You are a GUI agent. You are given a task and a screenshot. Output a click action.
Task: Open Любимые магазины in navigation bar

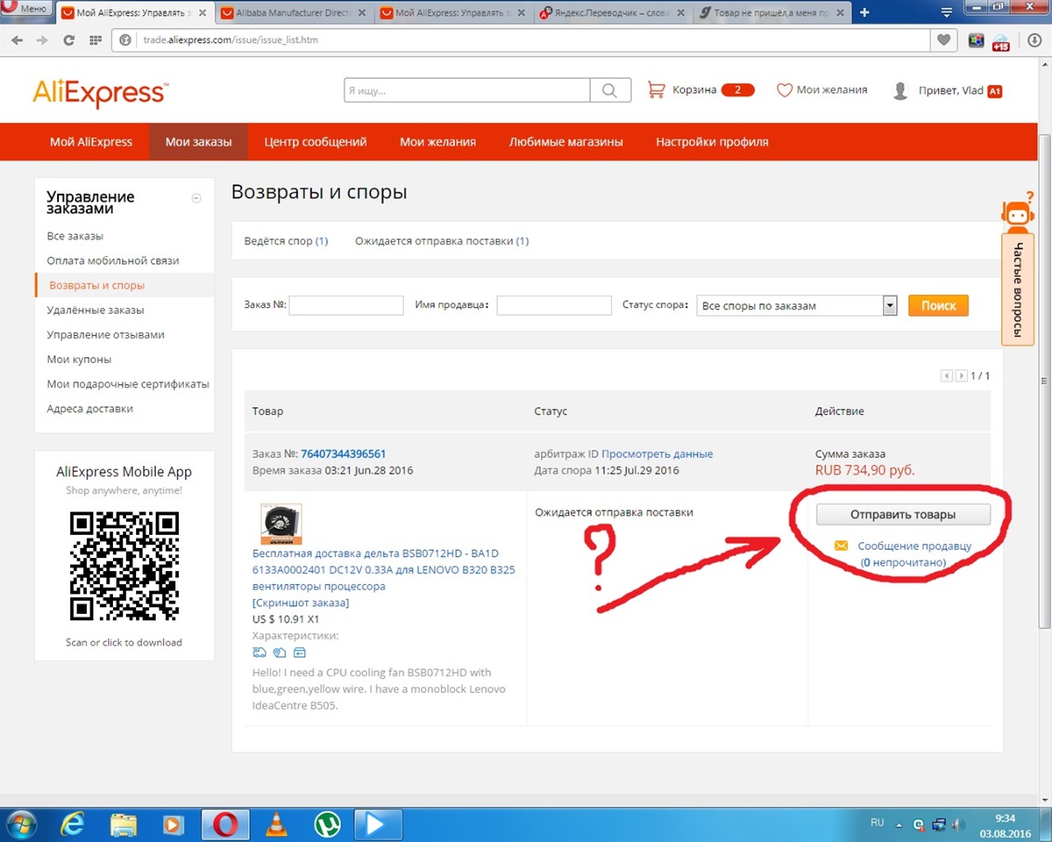pyautogui.click(x=566, y=141)
